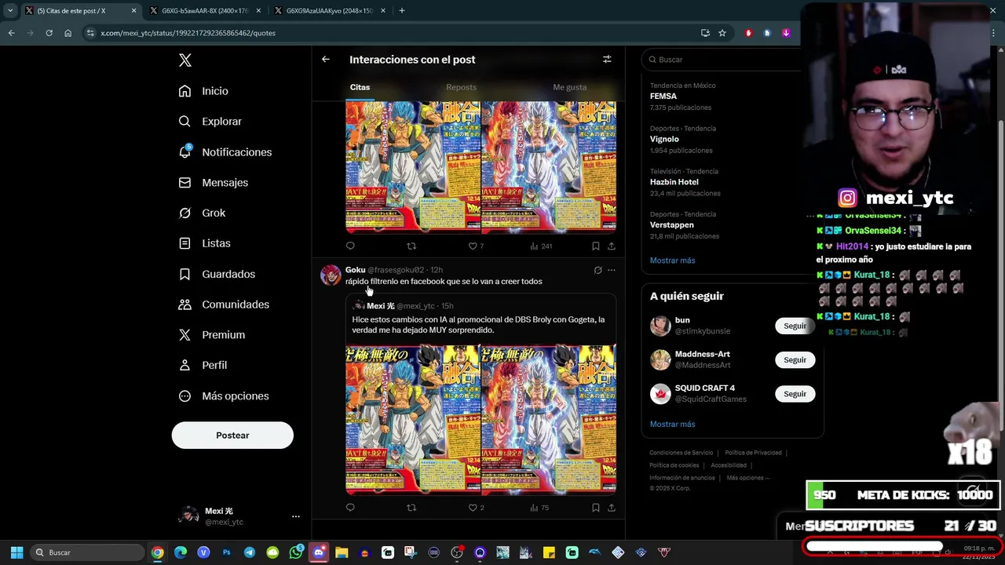Open account menu dots beside Mexi profile

point(296,516)
